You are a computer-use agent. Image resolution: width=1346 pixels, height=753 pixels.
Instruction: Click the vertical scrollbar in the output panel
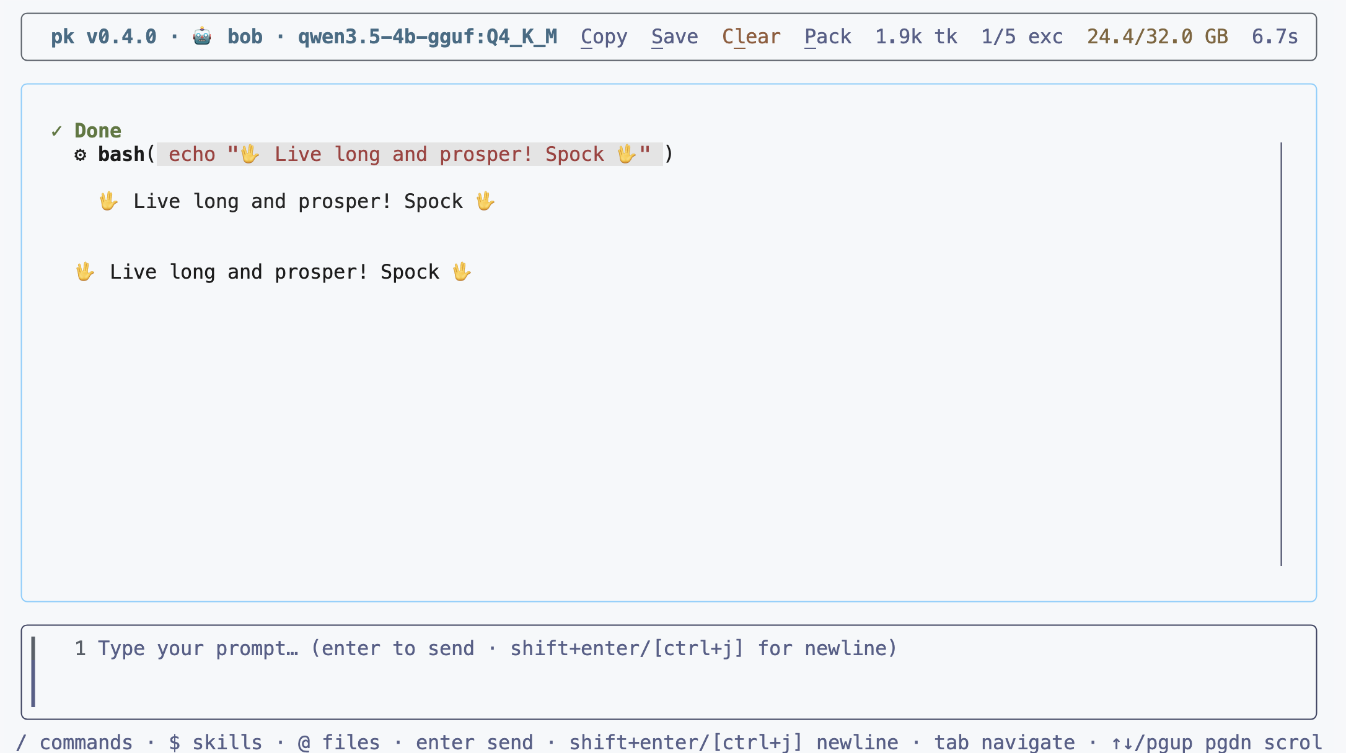(x=1281, y=354)
